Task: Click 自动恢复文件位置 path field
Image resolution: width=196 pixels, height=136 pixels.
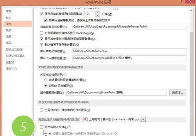Action: (x=129, y=27)
